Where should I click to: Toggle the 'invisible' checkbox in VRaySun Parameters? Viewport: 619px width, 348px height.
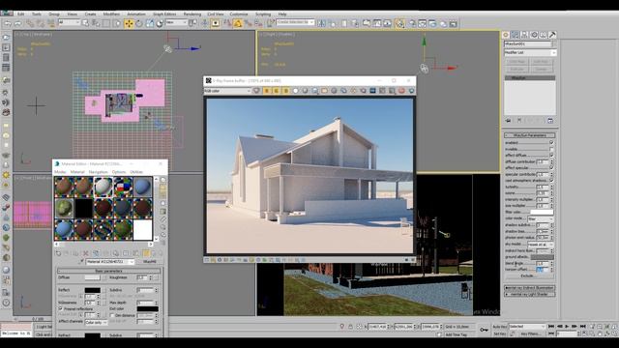click(551, 149)
